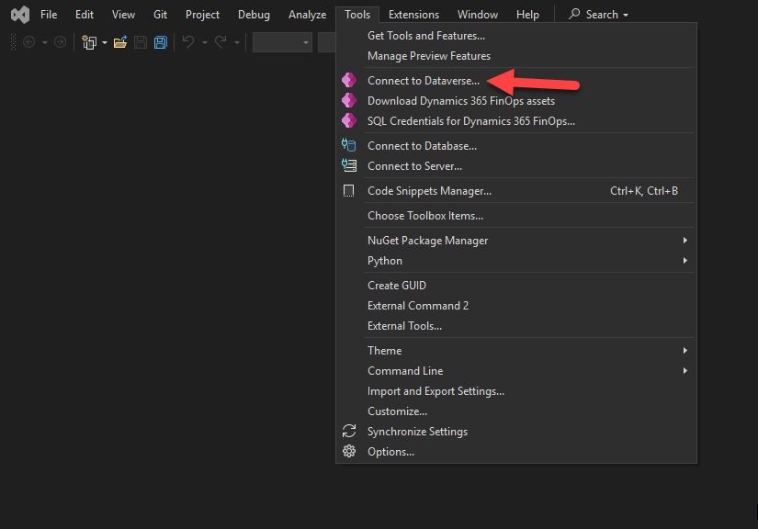758x529 pixels.
Task: Click the Save All toolbar icon
Action: pos(160,42)
